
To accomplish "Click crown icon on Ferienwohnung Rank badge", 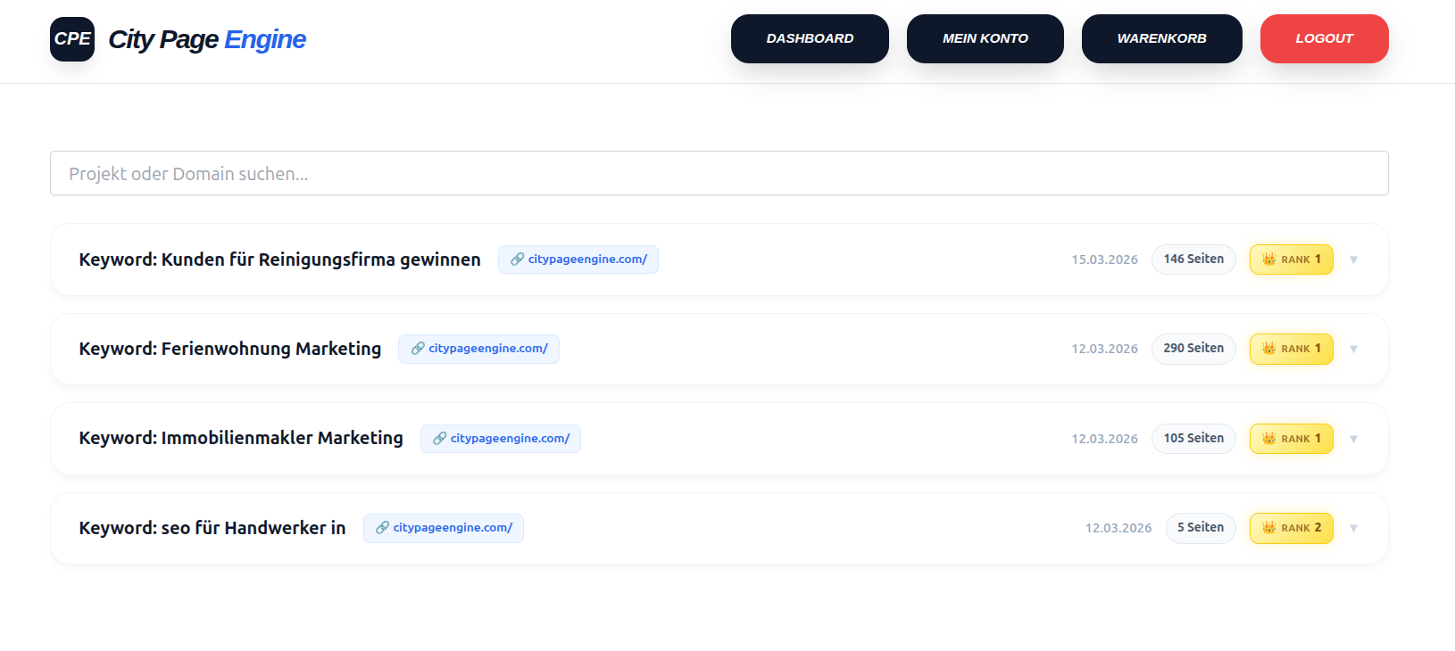I will click(1268, 349).
